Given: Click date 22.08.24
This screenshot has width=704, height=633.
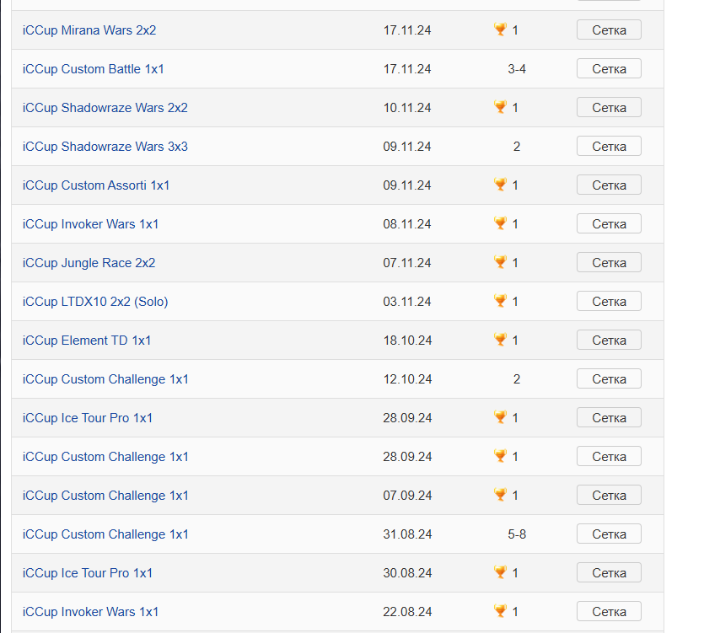Looking at the screenshot, I should [x=407, y=612].
